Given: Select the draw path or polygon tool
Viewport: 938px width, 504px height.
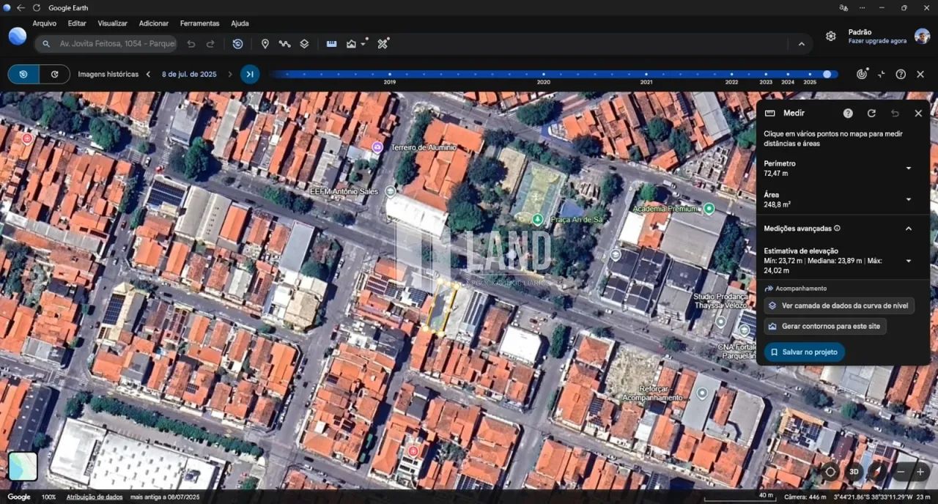Looking at the screenshot, I should [284, 44].
